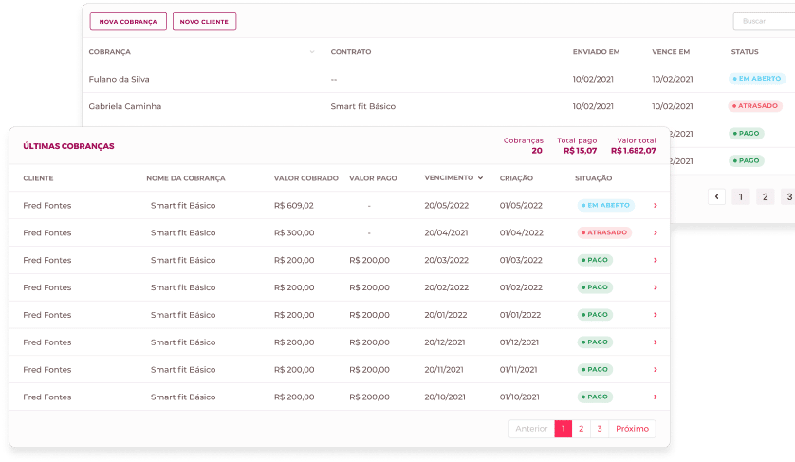Go to Próximo page

tap(632, 429)
